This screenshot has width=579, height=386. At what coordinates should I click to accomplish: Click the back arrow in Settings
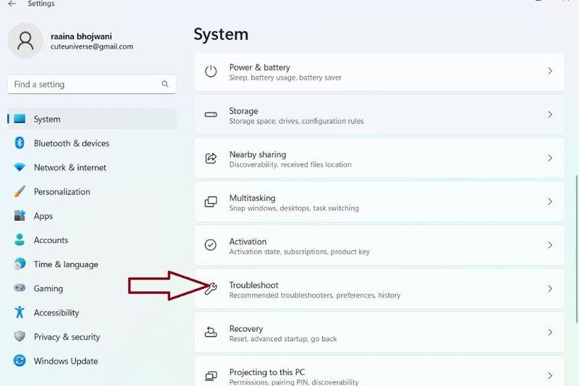point(12,4)
